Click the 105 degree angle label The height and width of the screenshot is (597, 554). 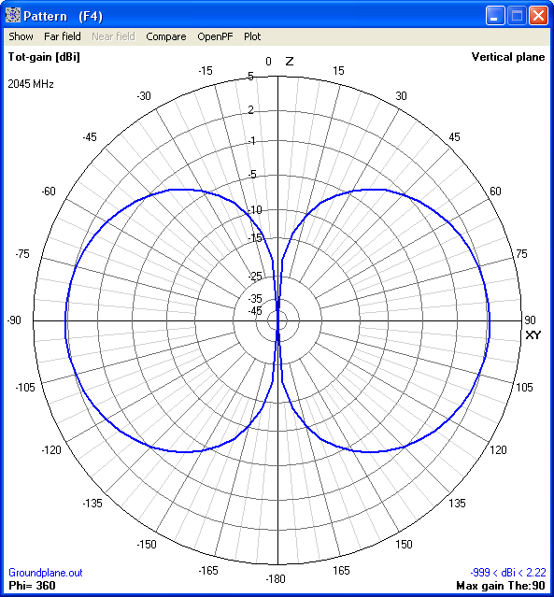[x=524, y=388]
